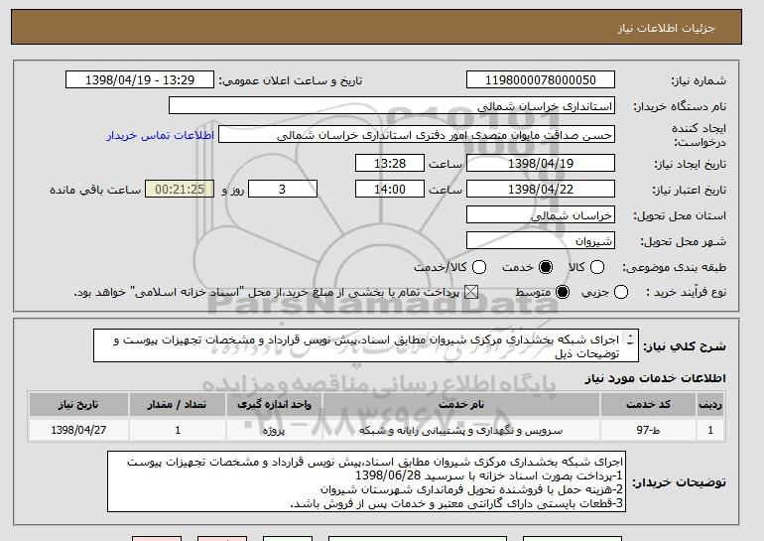
Task: Click the service name cell سرویس و نگهداری
Action: click(x=461, y=430)
